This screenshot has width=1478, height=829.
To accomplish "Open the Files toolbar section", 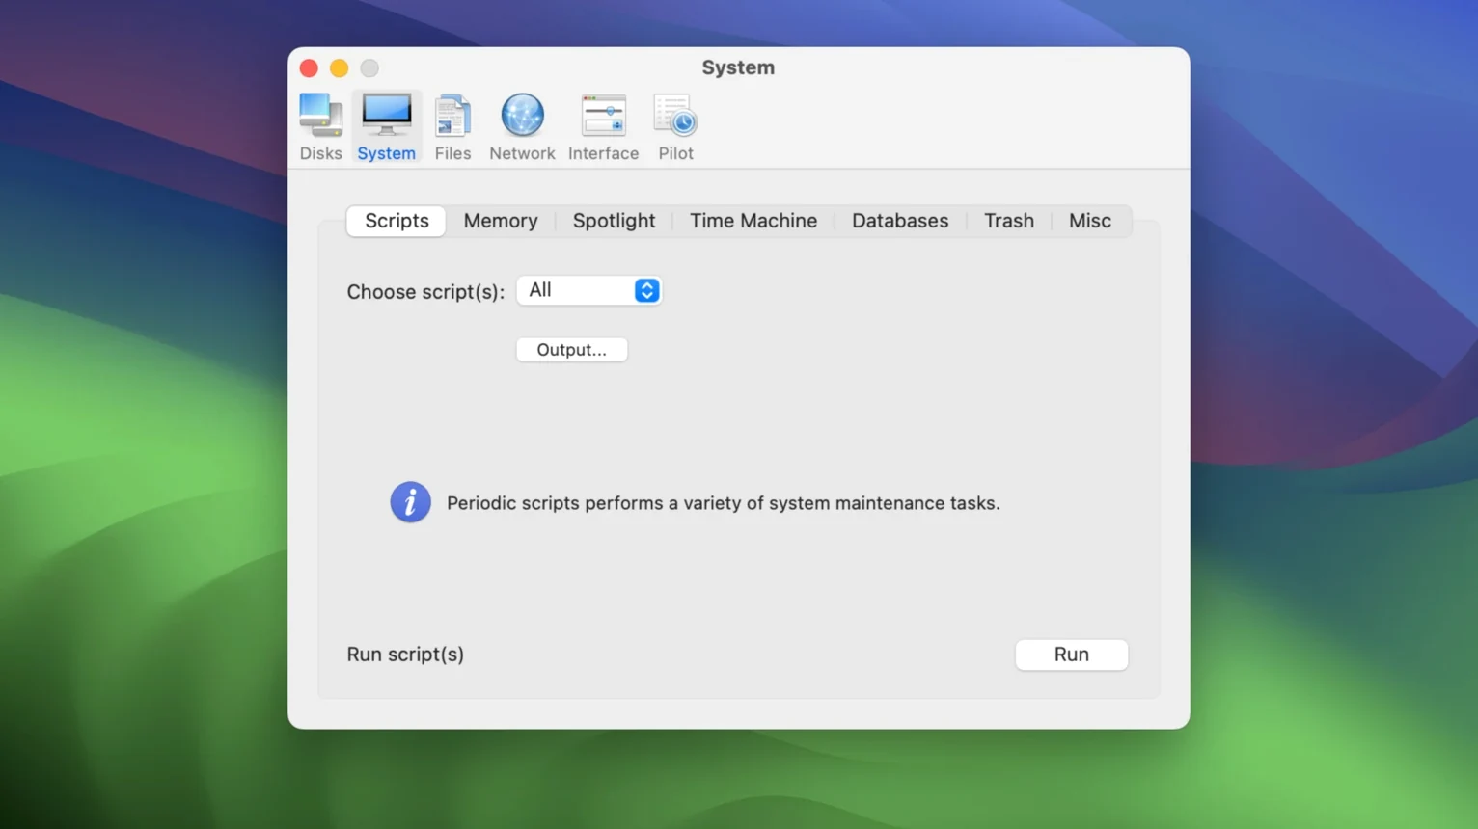I will (452, 127).
